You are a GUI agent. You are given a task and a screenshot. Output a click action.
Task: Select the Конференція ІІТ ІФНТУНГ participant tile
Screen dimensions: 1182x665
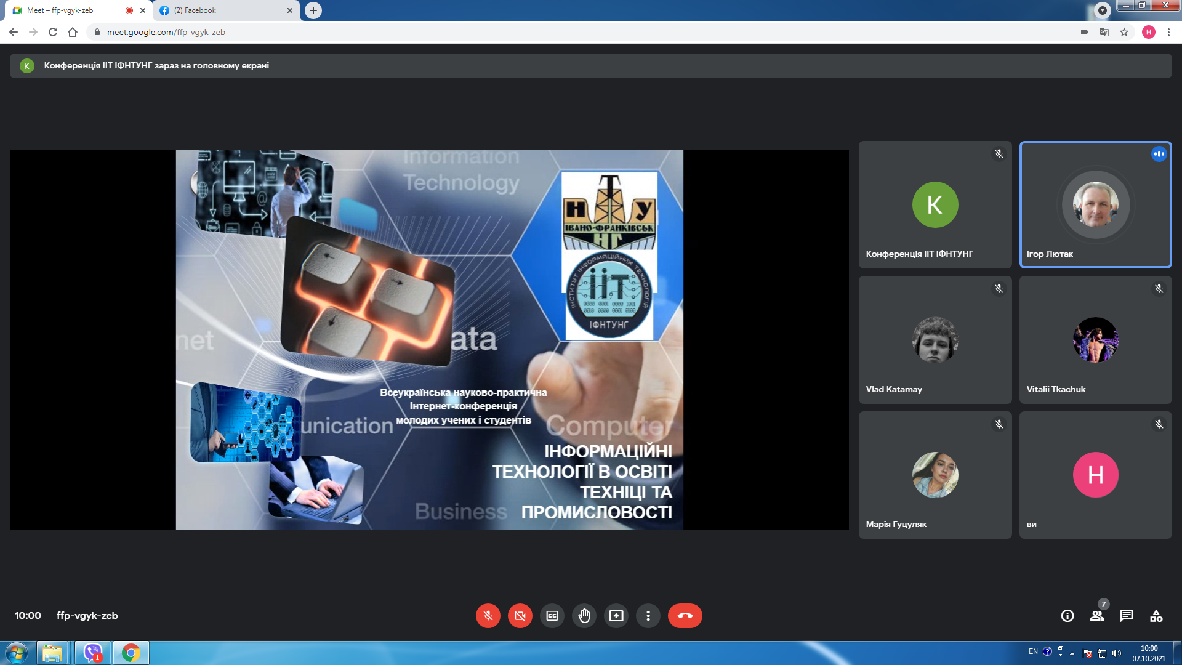[935, 205]
